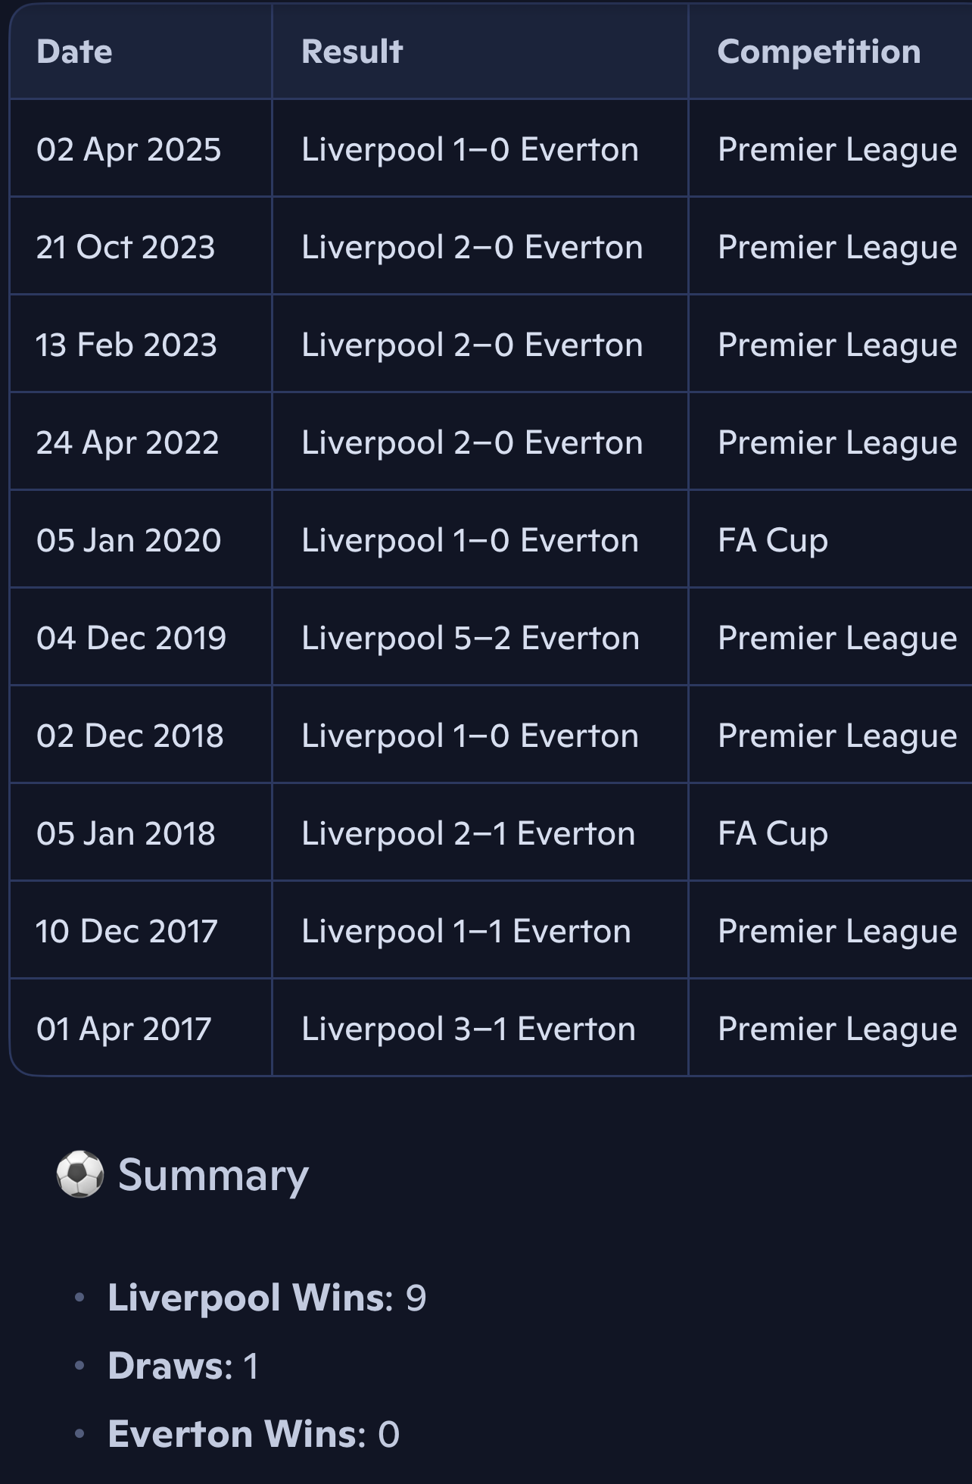The width and height of the screenshot is (972, 1484).
Task: Click the Summary heading text
Action: tap(213, 1175)
